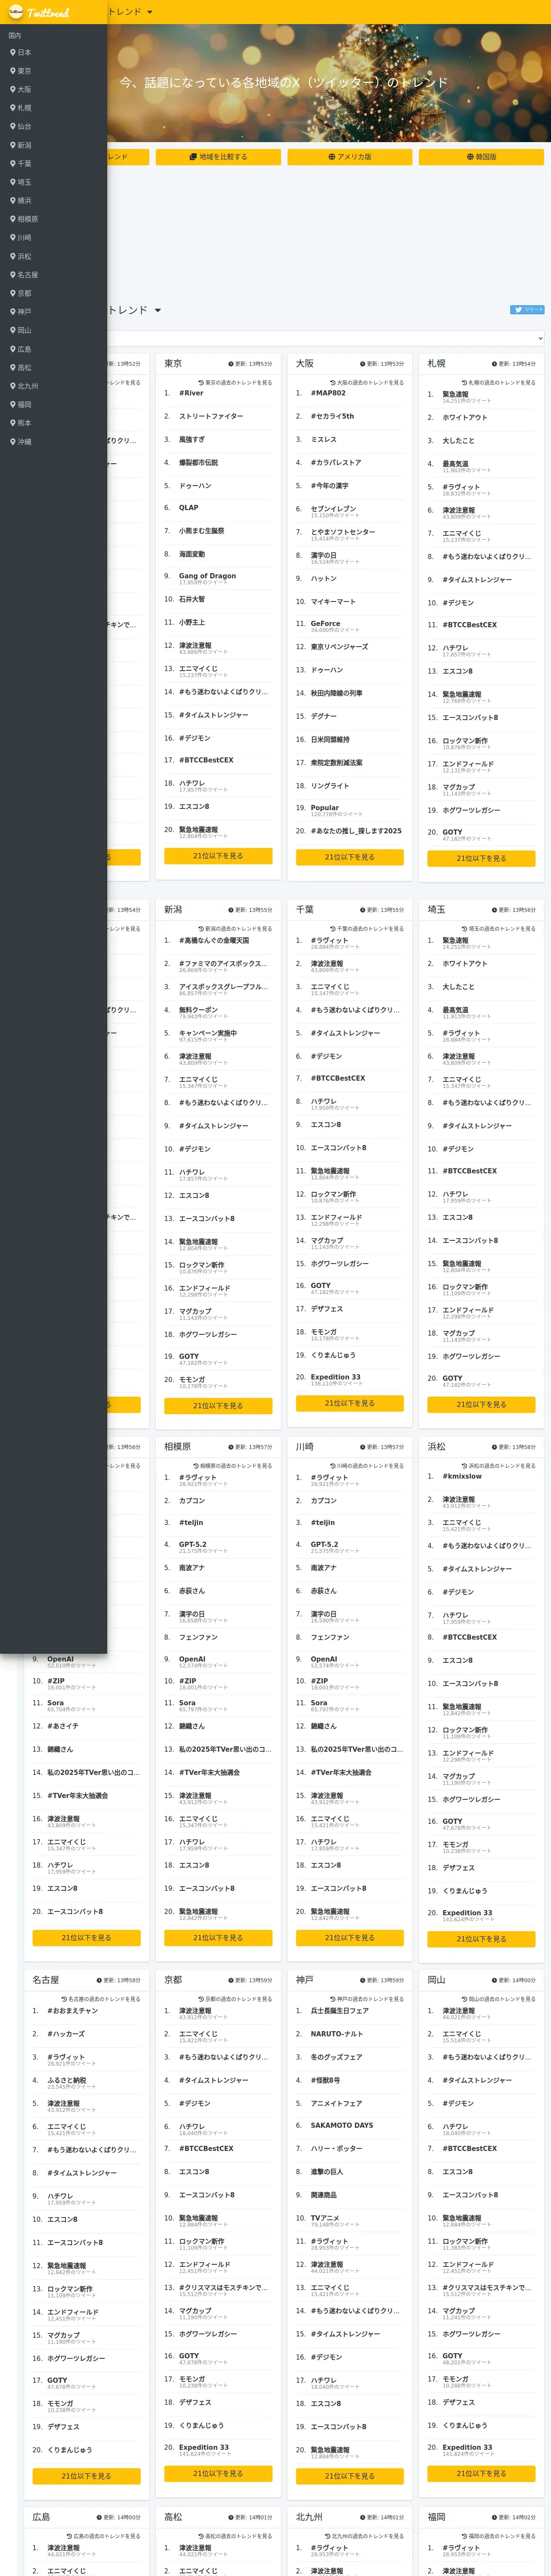Screen dimensions: 551x2576
Task: Click the history icon in the 京都 card
Action: tap(201, 1999)
